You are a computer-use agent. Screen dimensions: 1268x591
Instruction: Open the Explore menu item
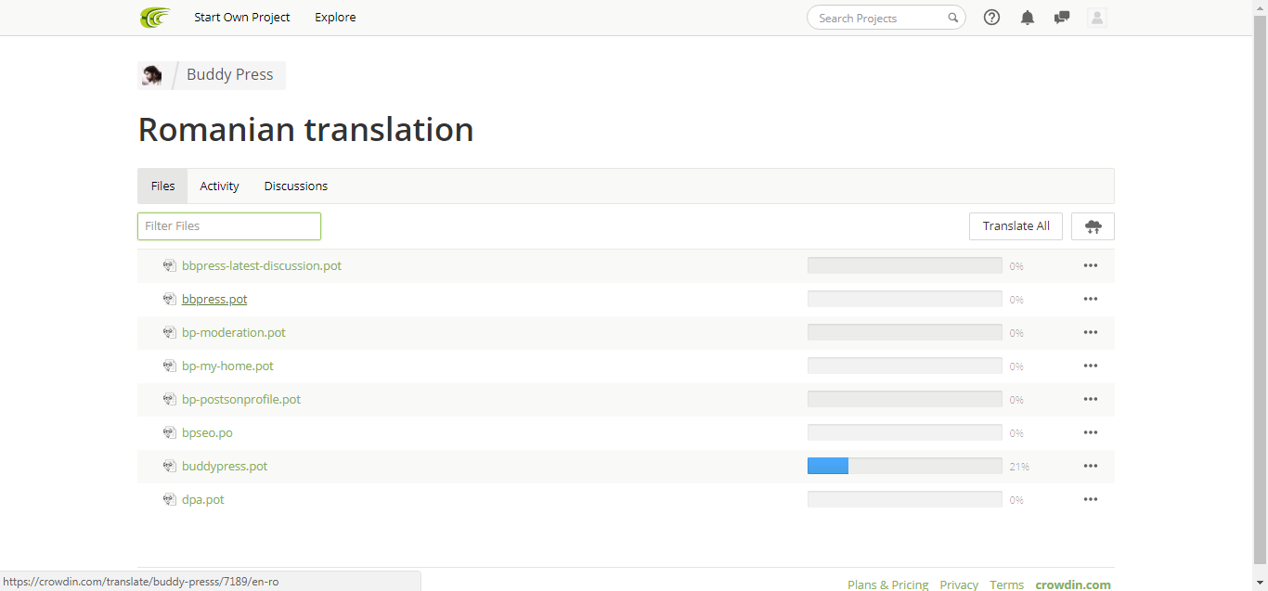(x=335, y=17)
